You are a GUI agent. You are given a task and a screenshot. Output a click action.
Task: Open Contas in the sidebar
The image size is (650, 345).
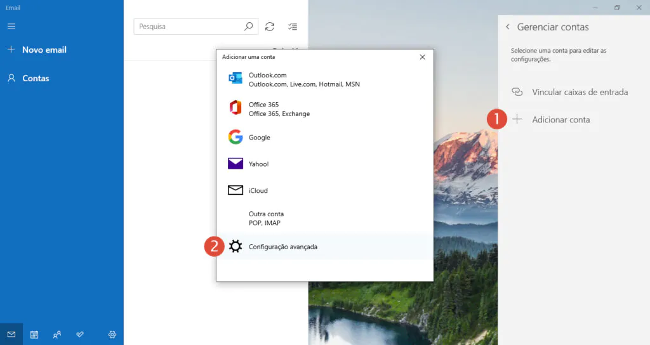[x=62, y=78]
